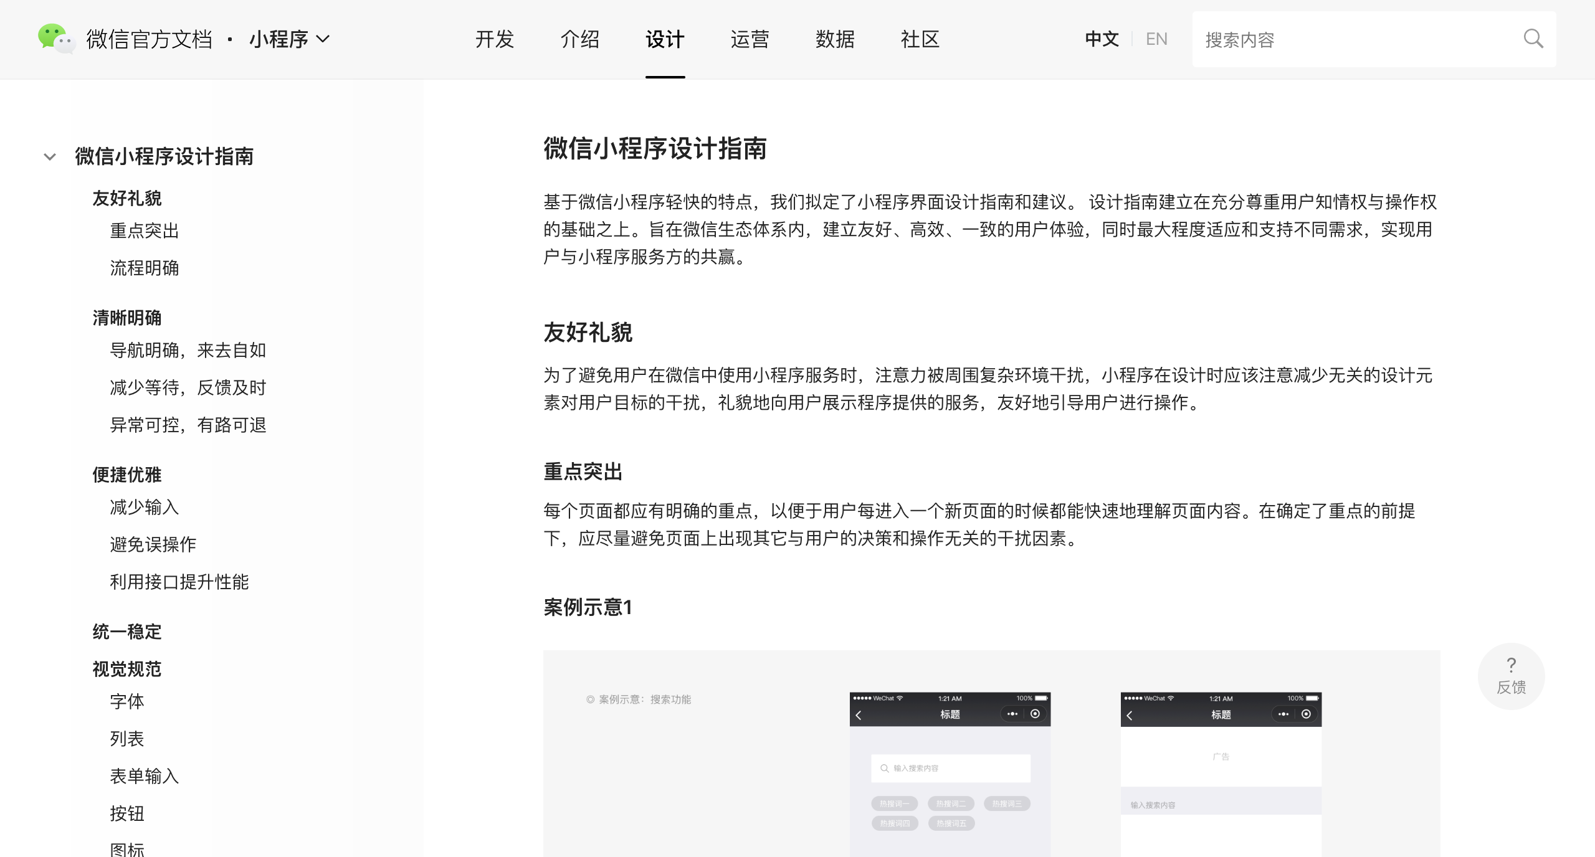The width and height of the screenshot is (1595, 857).
Task: Click the 重点突出 content heading
Action: 583,472
